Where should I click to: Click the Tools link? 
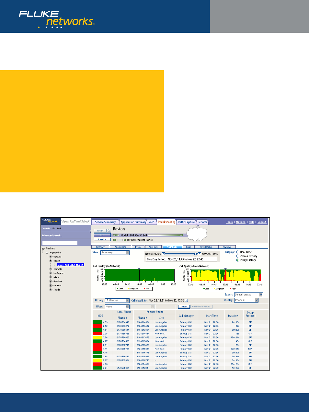point(229,222)
